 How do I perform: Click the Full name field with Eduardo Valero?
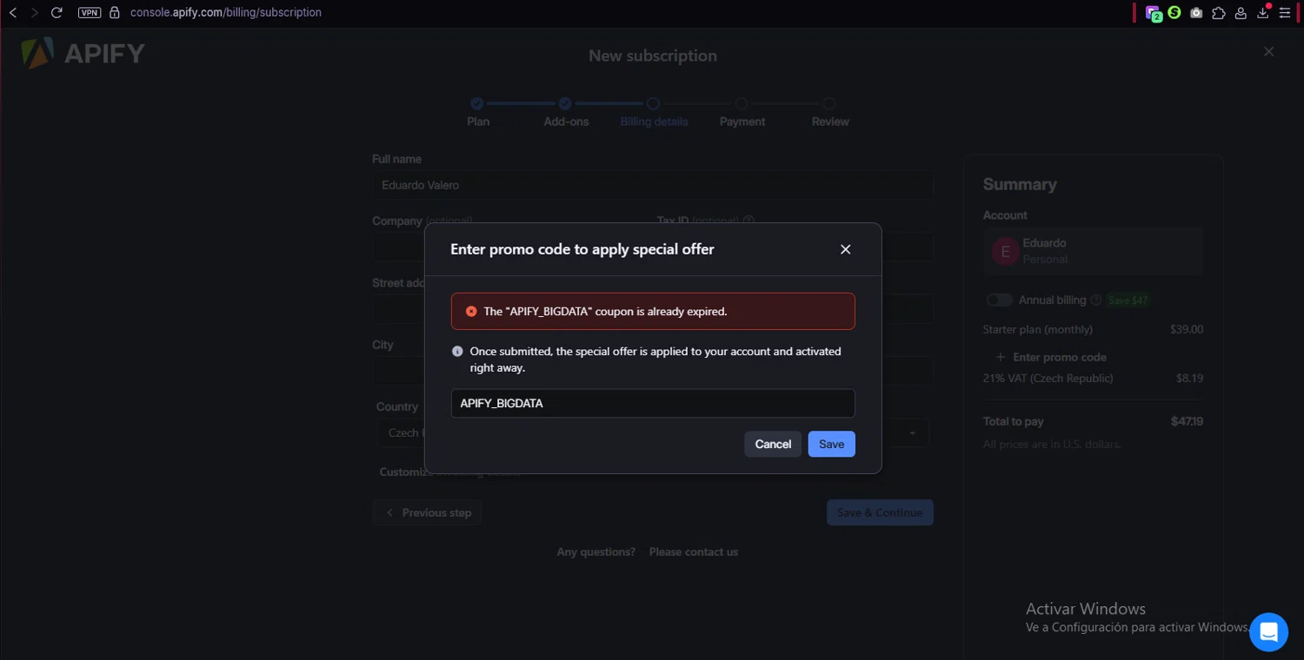[x=653, y=185]
